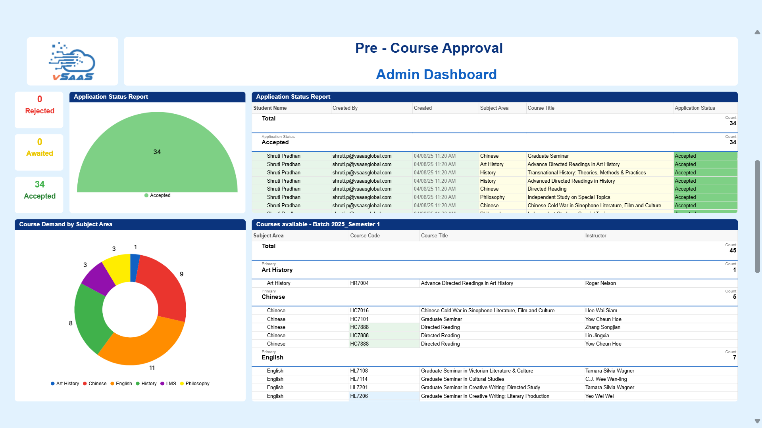Viewport: 762px width, 428px height.
Task: Collapse the Accepted application status group
Action: point(275,142)
